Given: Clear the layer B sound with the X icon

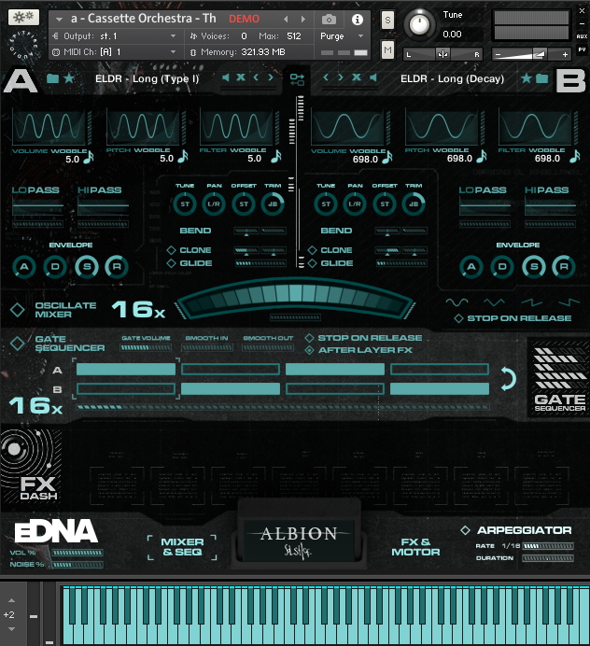Looking at the screenshot, I should point(357,77).
